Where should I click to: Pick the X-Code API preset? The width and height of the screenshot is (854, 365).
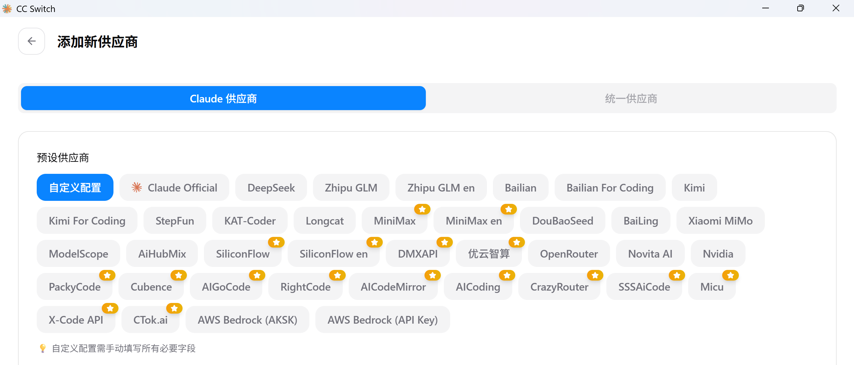(x=76, y=320)
